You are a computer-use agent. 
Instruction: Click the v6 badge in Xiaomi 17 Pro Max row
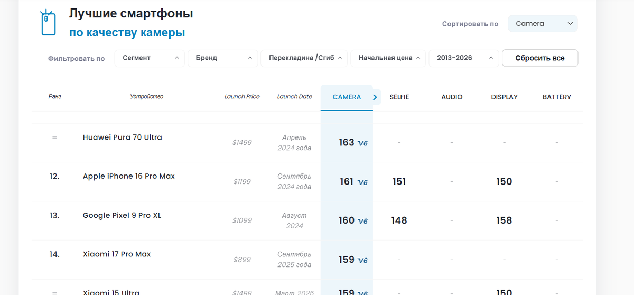pyautogui.click(x=362, y=260)
